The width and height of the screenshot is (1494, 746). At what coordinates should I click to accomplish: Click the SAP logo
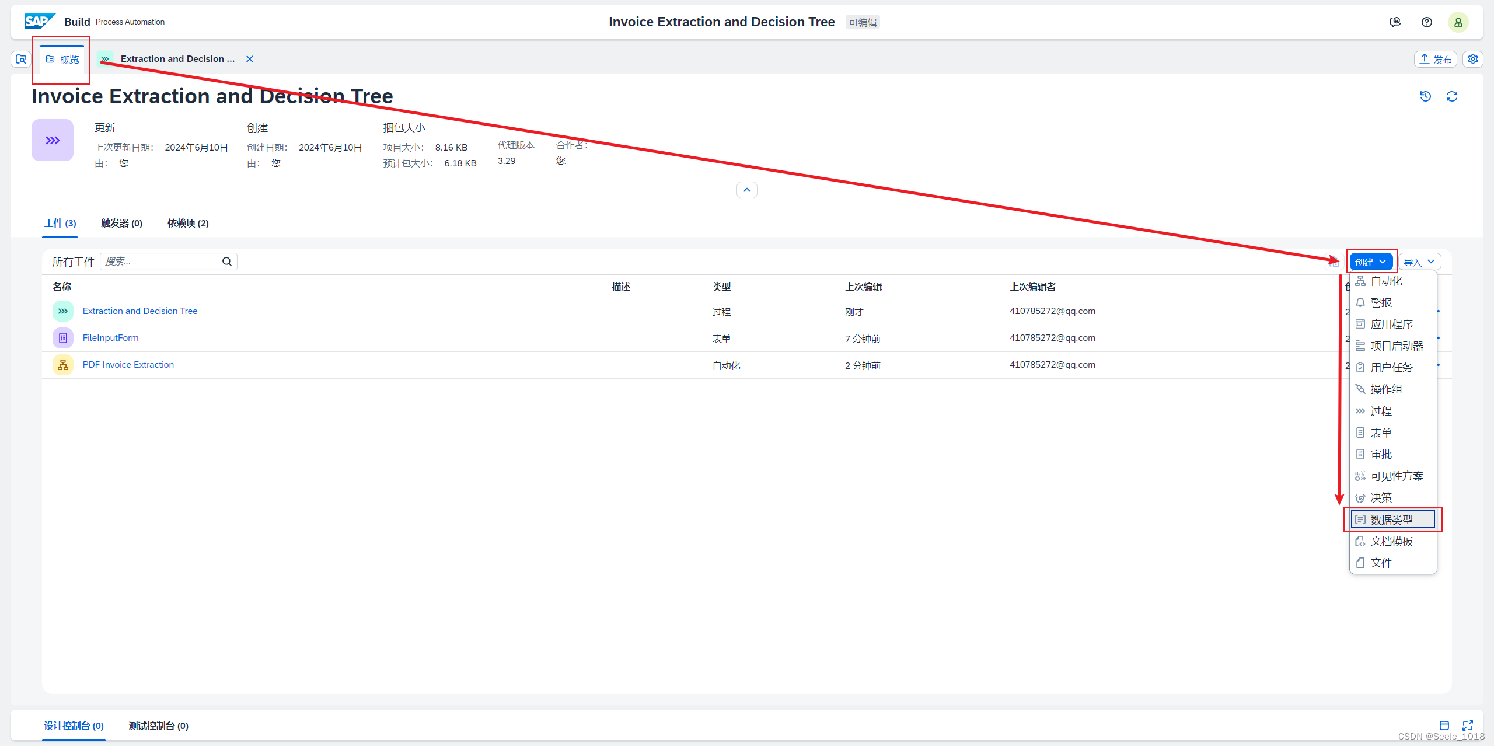tap(40, 22)
